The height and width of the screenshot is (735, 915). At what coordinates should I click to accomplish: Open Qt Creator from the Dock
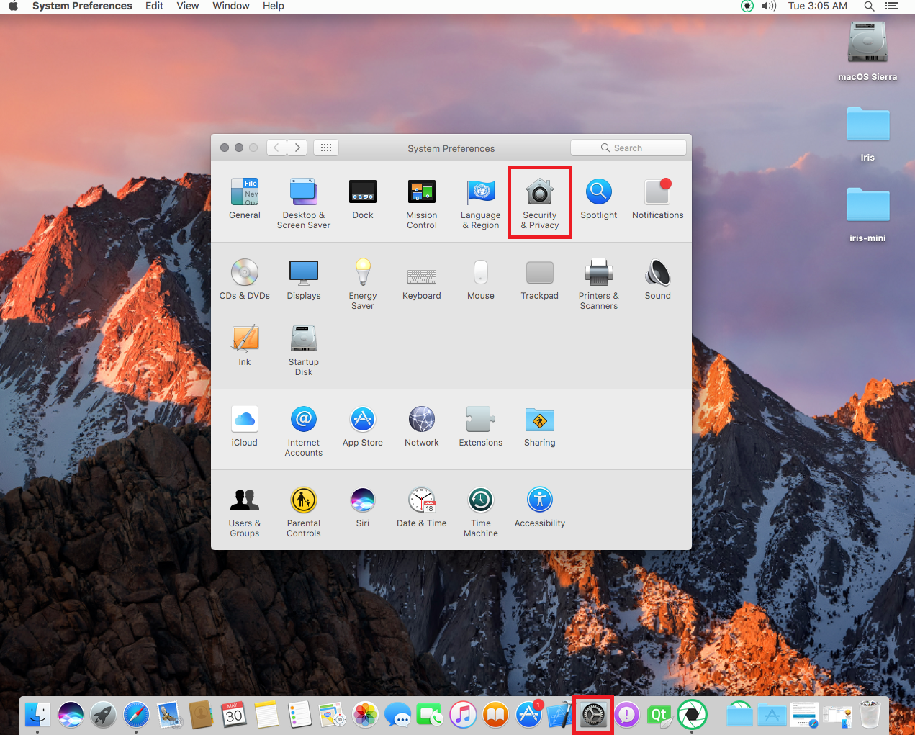659,715
